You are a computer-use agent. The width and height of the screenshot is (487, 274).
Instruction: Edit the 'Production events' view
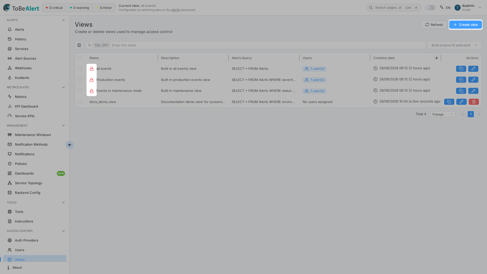pos(473,80)
